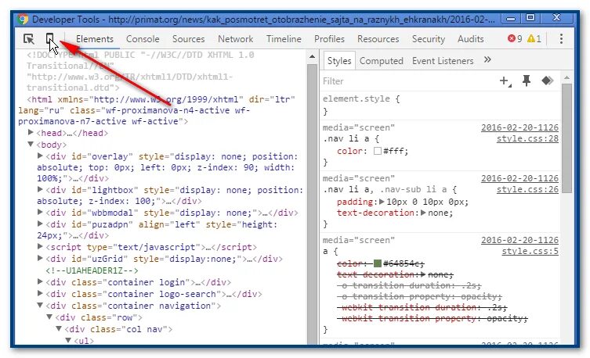590x358 pixels.
Task: Expand the div id lightbox node
Action: click(x=40, y=189)
